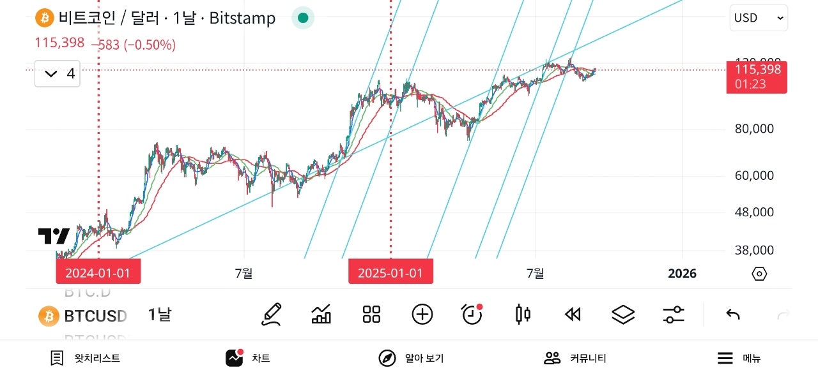Open the drawing tools pencil icon
818x377 pixels.
tap(272, 314)
